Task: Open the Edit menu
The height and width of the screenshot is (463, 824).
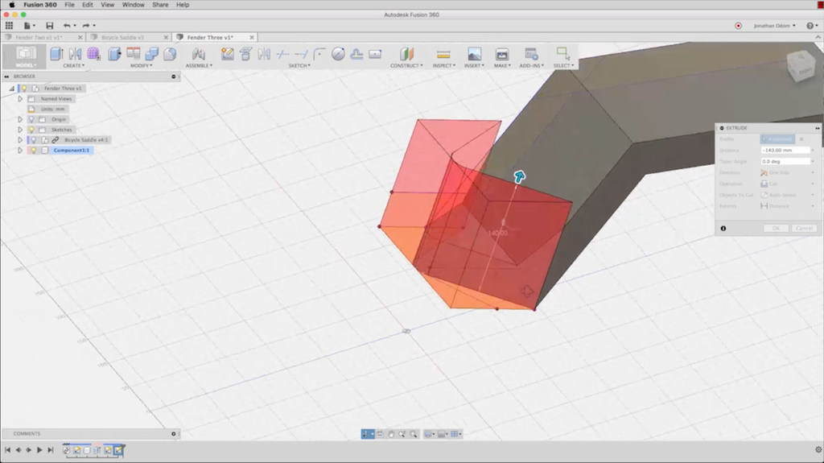Action: point(87,5)
